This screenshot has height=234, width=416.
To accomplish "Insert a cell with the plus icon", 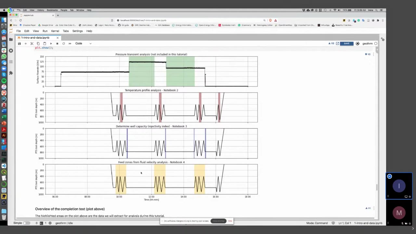I will [26, 43].
